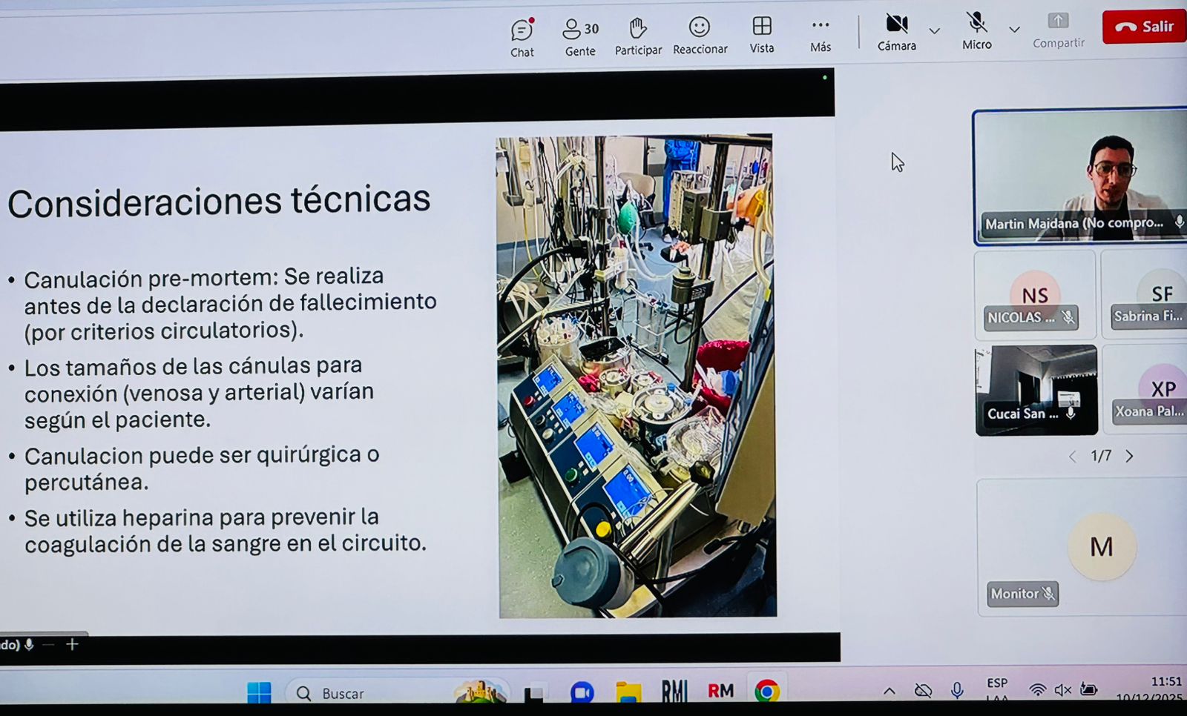This screenshot has width=1187, height=716.
Task: Click the Compartir share button
Action: [1058, 30]
